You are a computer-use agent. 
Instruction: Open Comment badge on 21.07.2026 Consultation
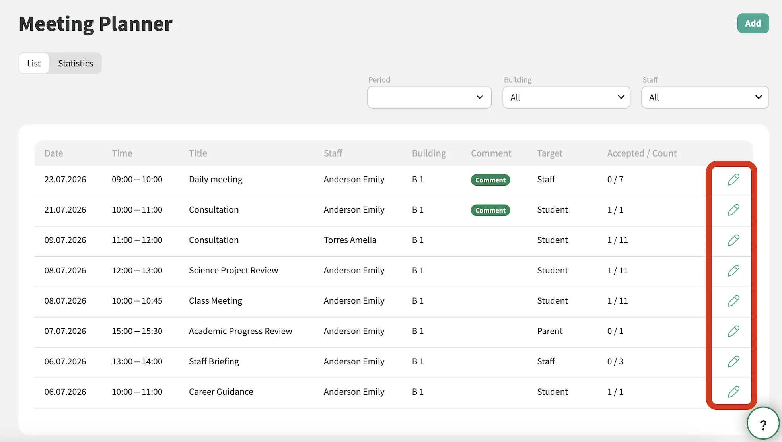tap(490, 210)
